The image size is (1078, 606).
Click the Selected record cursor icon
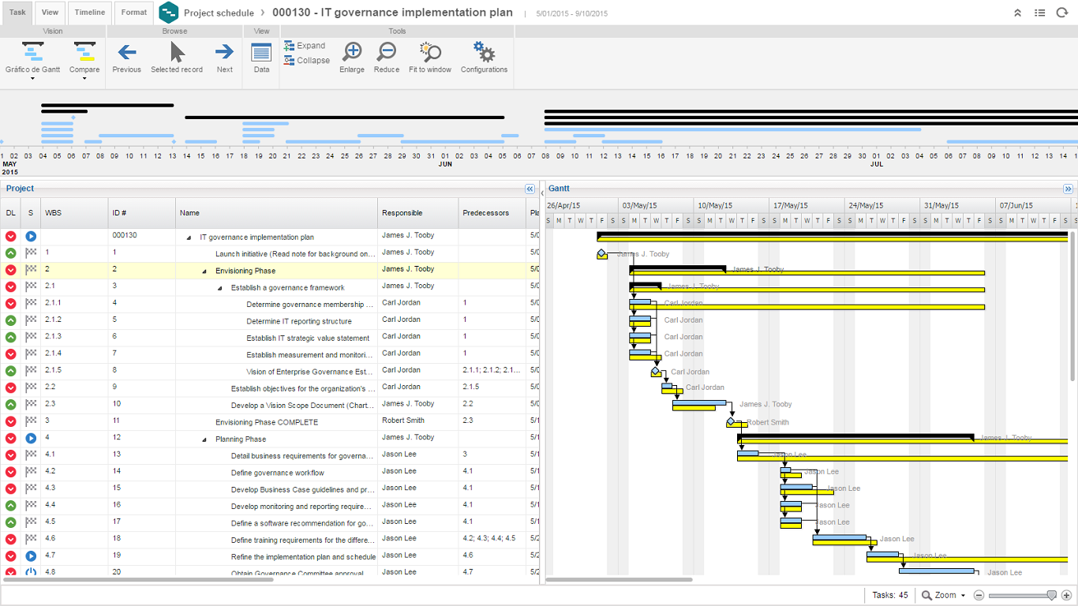(177, 53)
